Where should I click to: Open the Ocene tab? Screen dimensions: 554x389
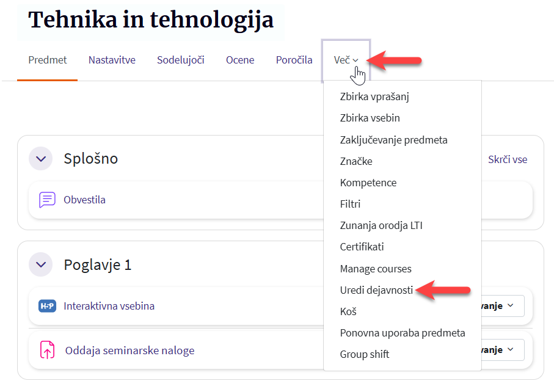click(x=240, y=60)
